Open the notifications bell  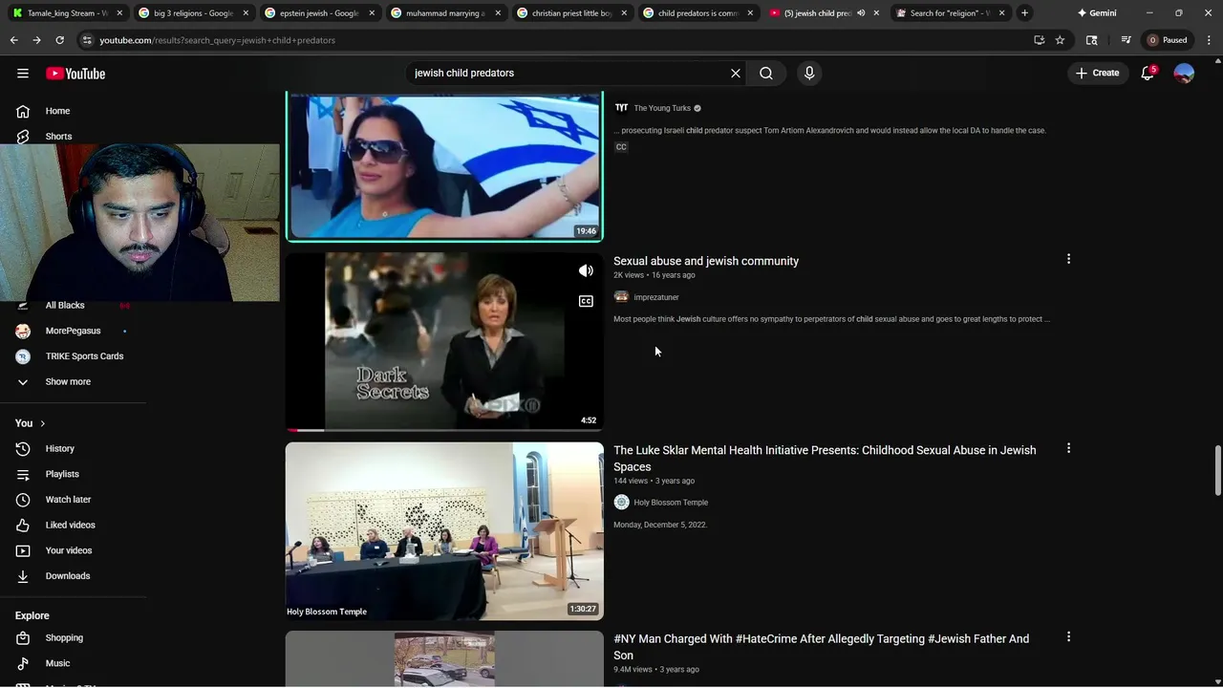pyautogui.click(x=1148, y=74)
